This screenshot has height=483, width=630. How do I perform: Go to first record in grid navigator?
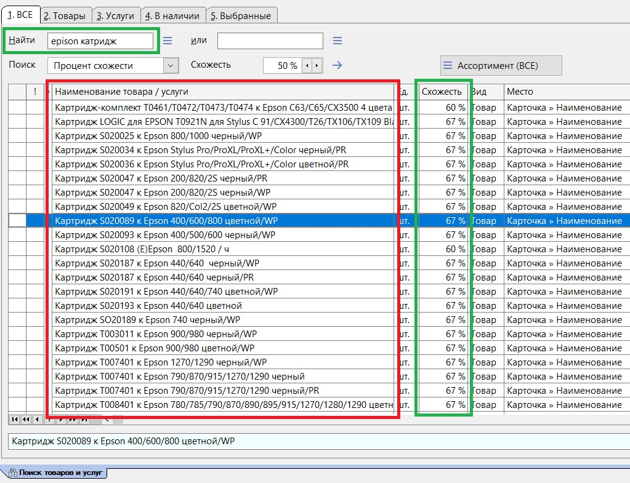(15, 419)
